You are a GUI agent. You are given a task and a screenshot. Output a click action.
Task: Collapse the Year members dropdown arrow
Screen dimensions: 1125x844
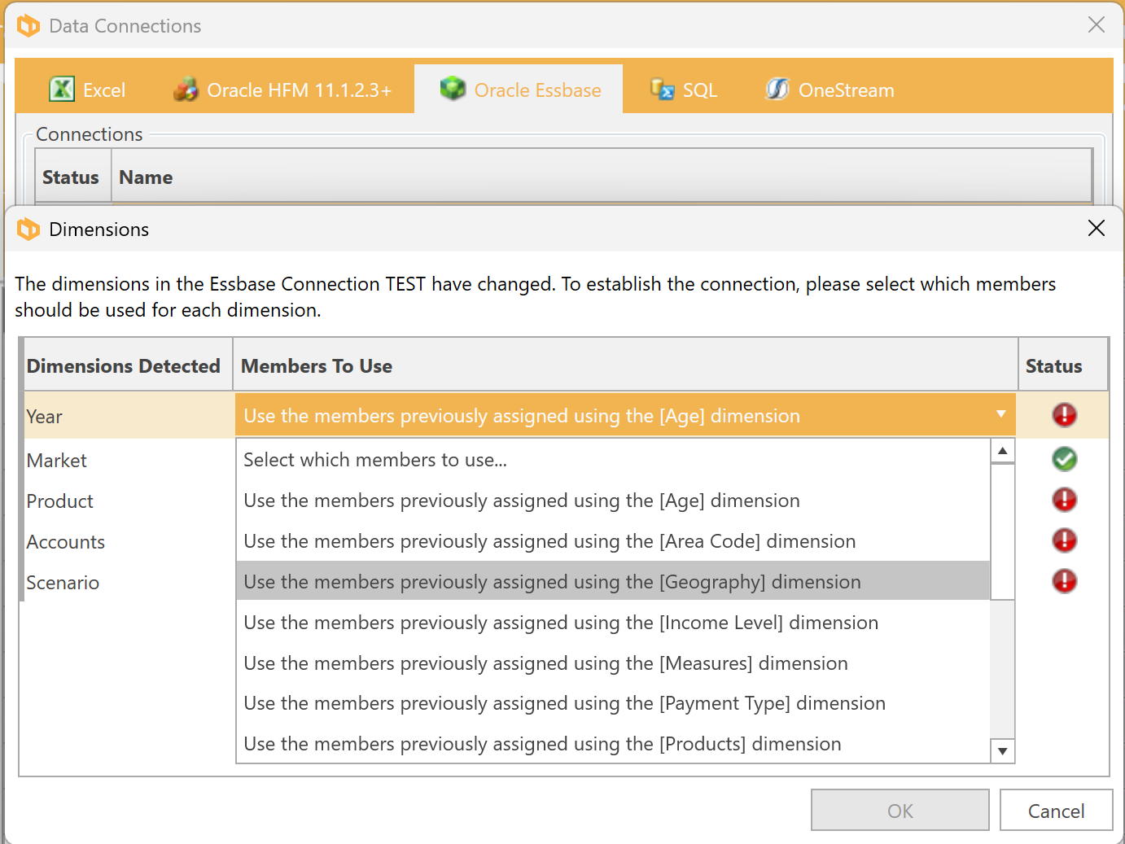[x=1001, y=414]
